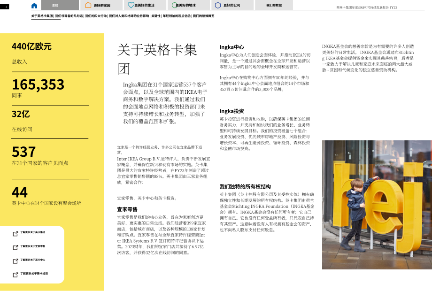The height and width of the screenshot is (291, 432).
Task: Click the green circle planet icon
Action: 174,5
